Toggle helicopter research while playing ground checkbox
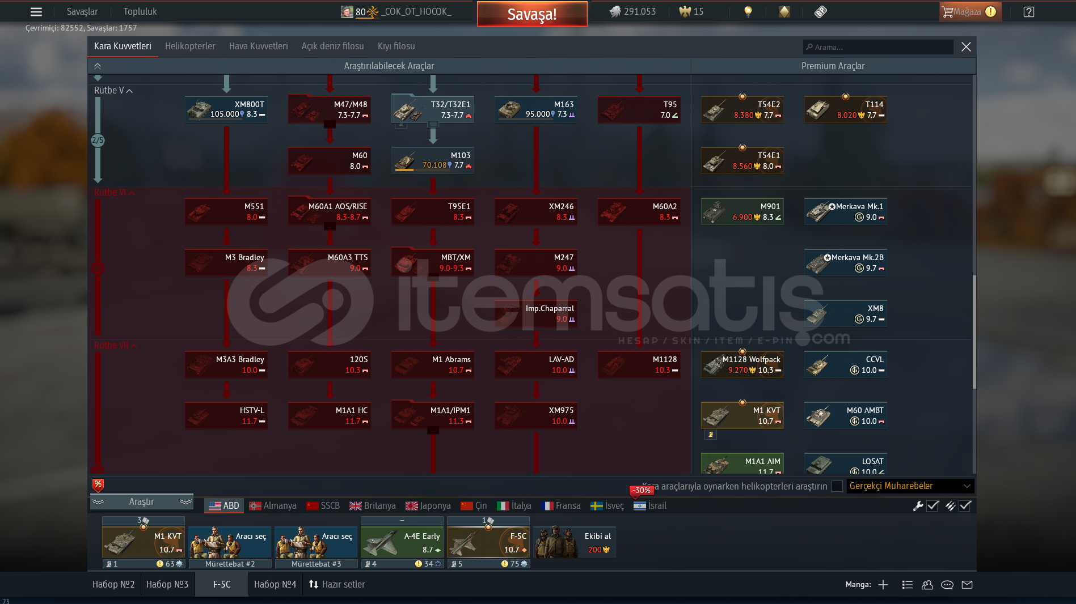This screenshot has width=1076, height=604. click(x=837, y=486)
